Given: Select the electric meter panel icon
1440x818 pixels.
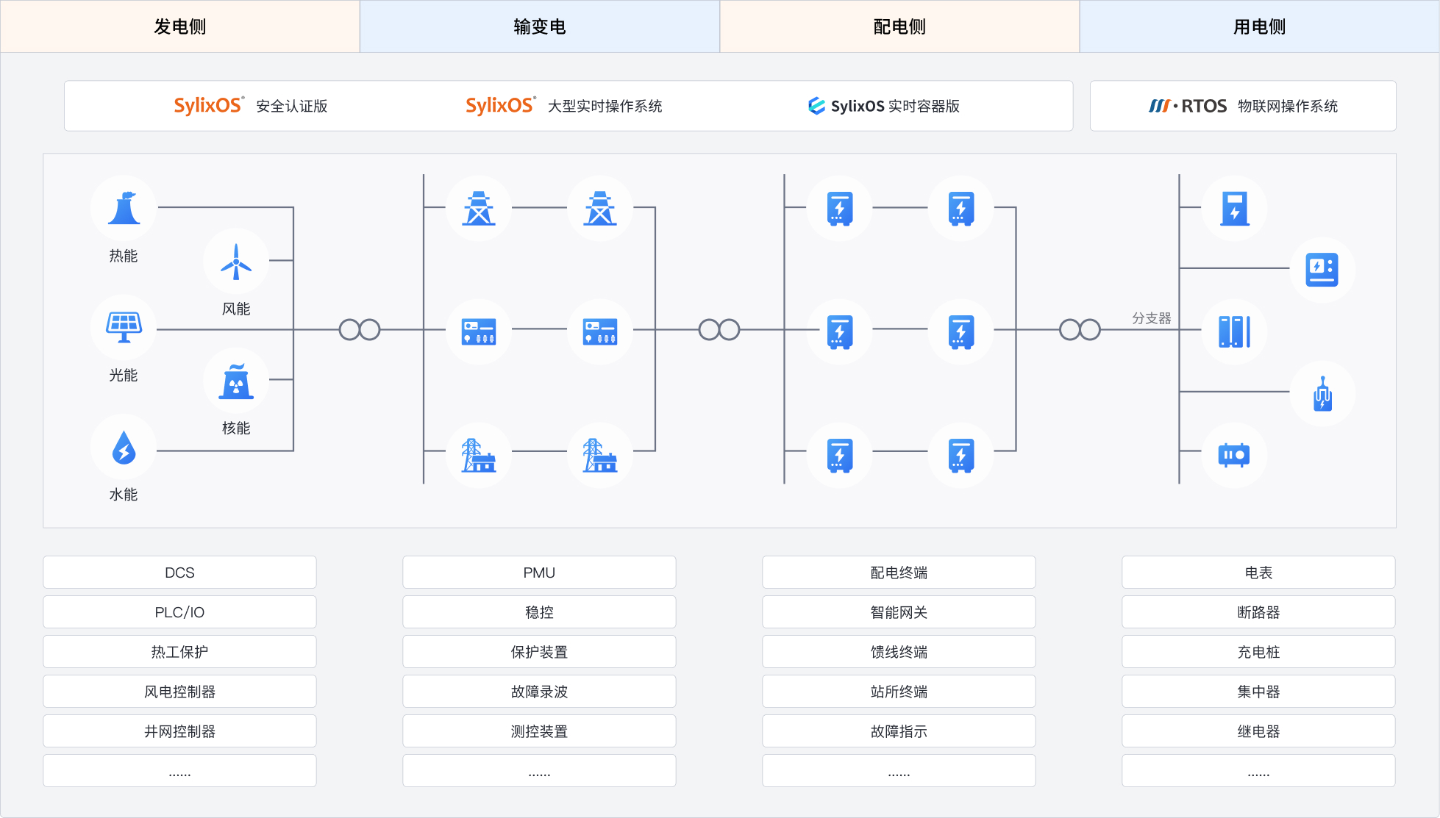Looking at the screenshot, I should (1322, 270).
